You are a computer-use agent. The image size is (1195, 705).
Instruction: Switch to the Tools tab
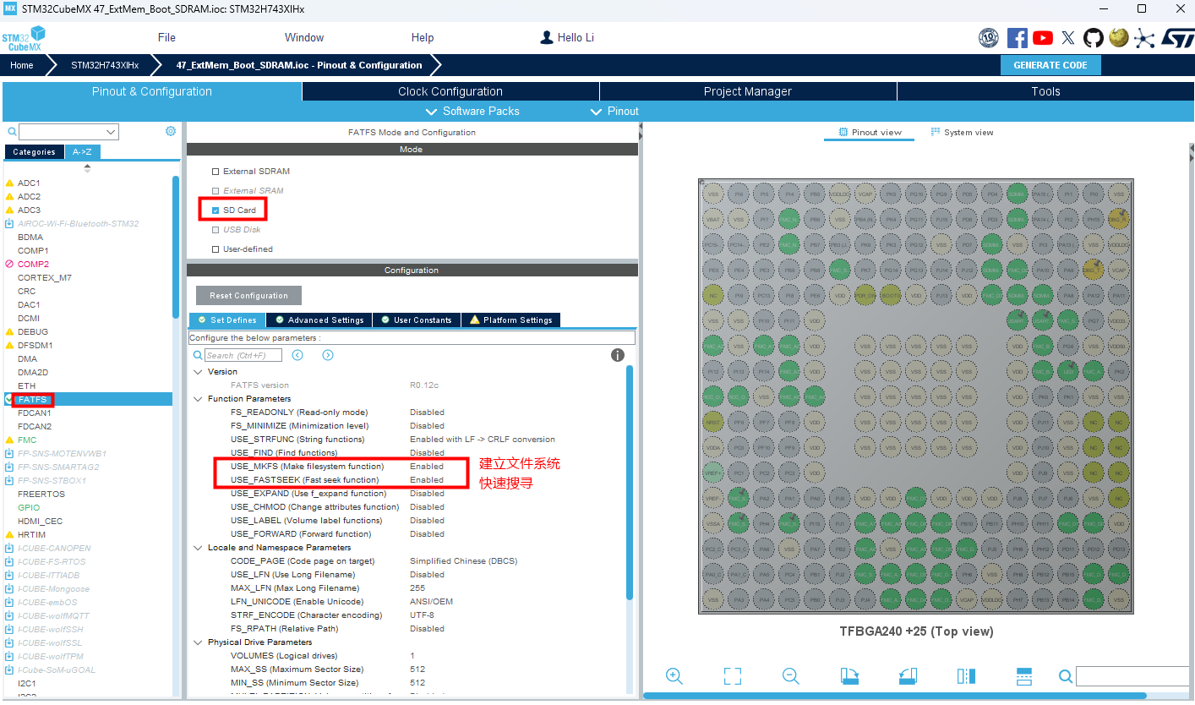1045,91
